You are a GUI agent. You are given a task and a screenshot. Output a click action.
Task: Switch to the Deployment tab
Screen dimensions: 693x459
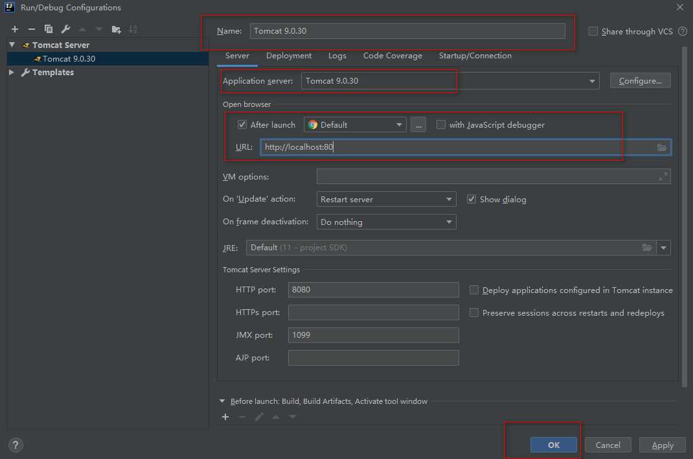(x=289, y=56)
